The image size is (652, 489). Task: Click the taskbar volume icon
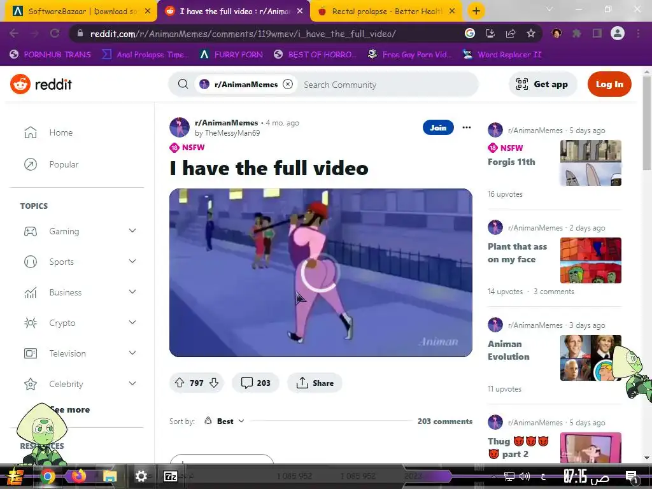pos(525,476)
